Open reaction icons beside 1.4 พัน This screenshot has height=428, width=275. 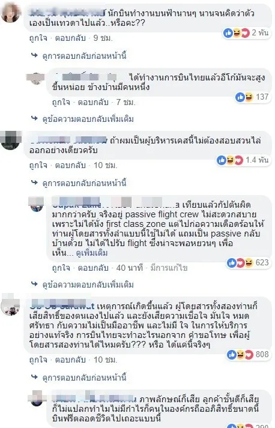coord(230,160)
